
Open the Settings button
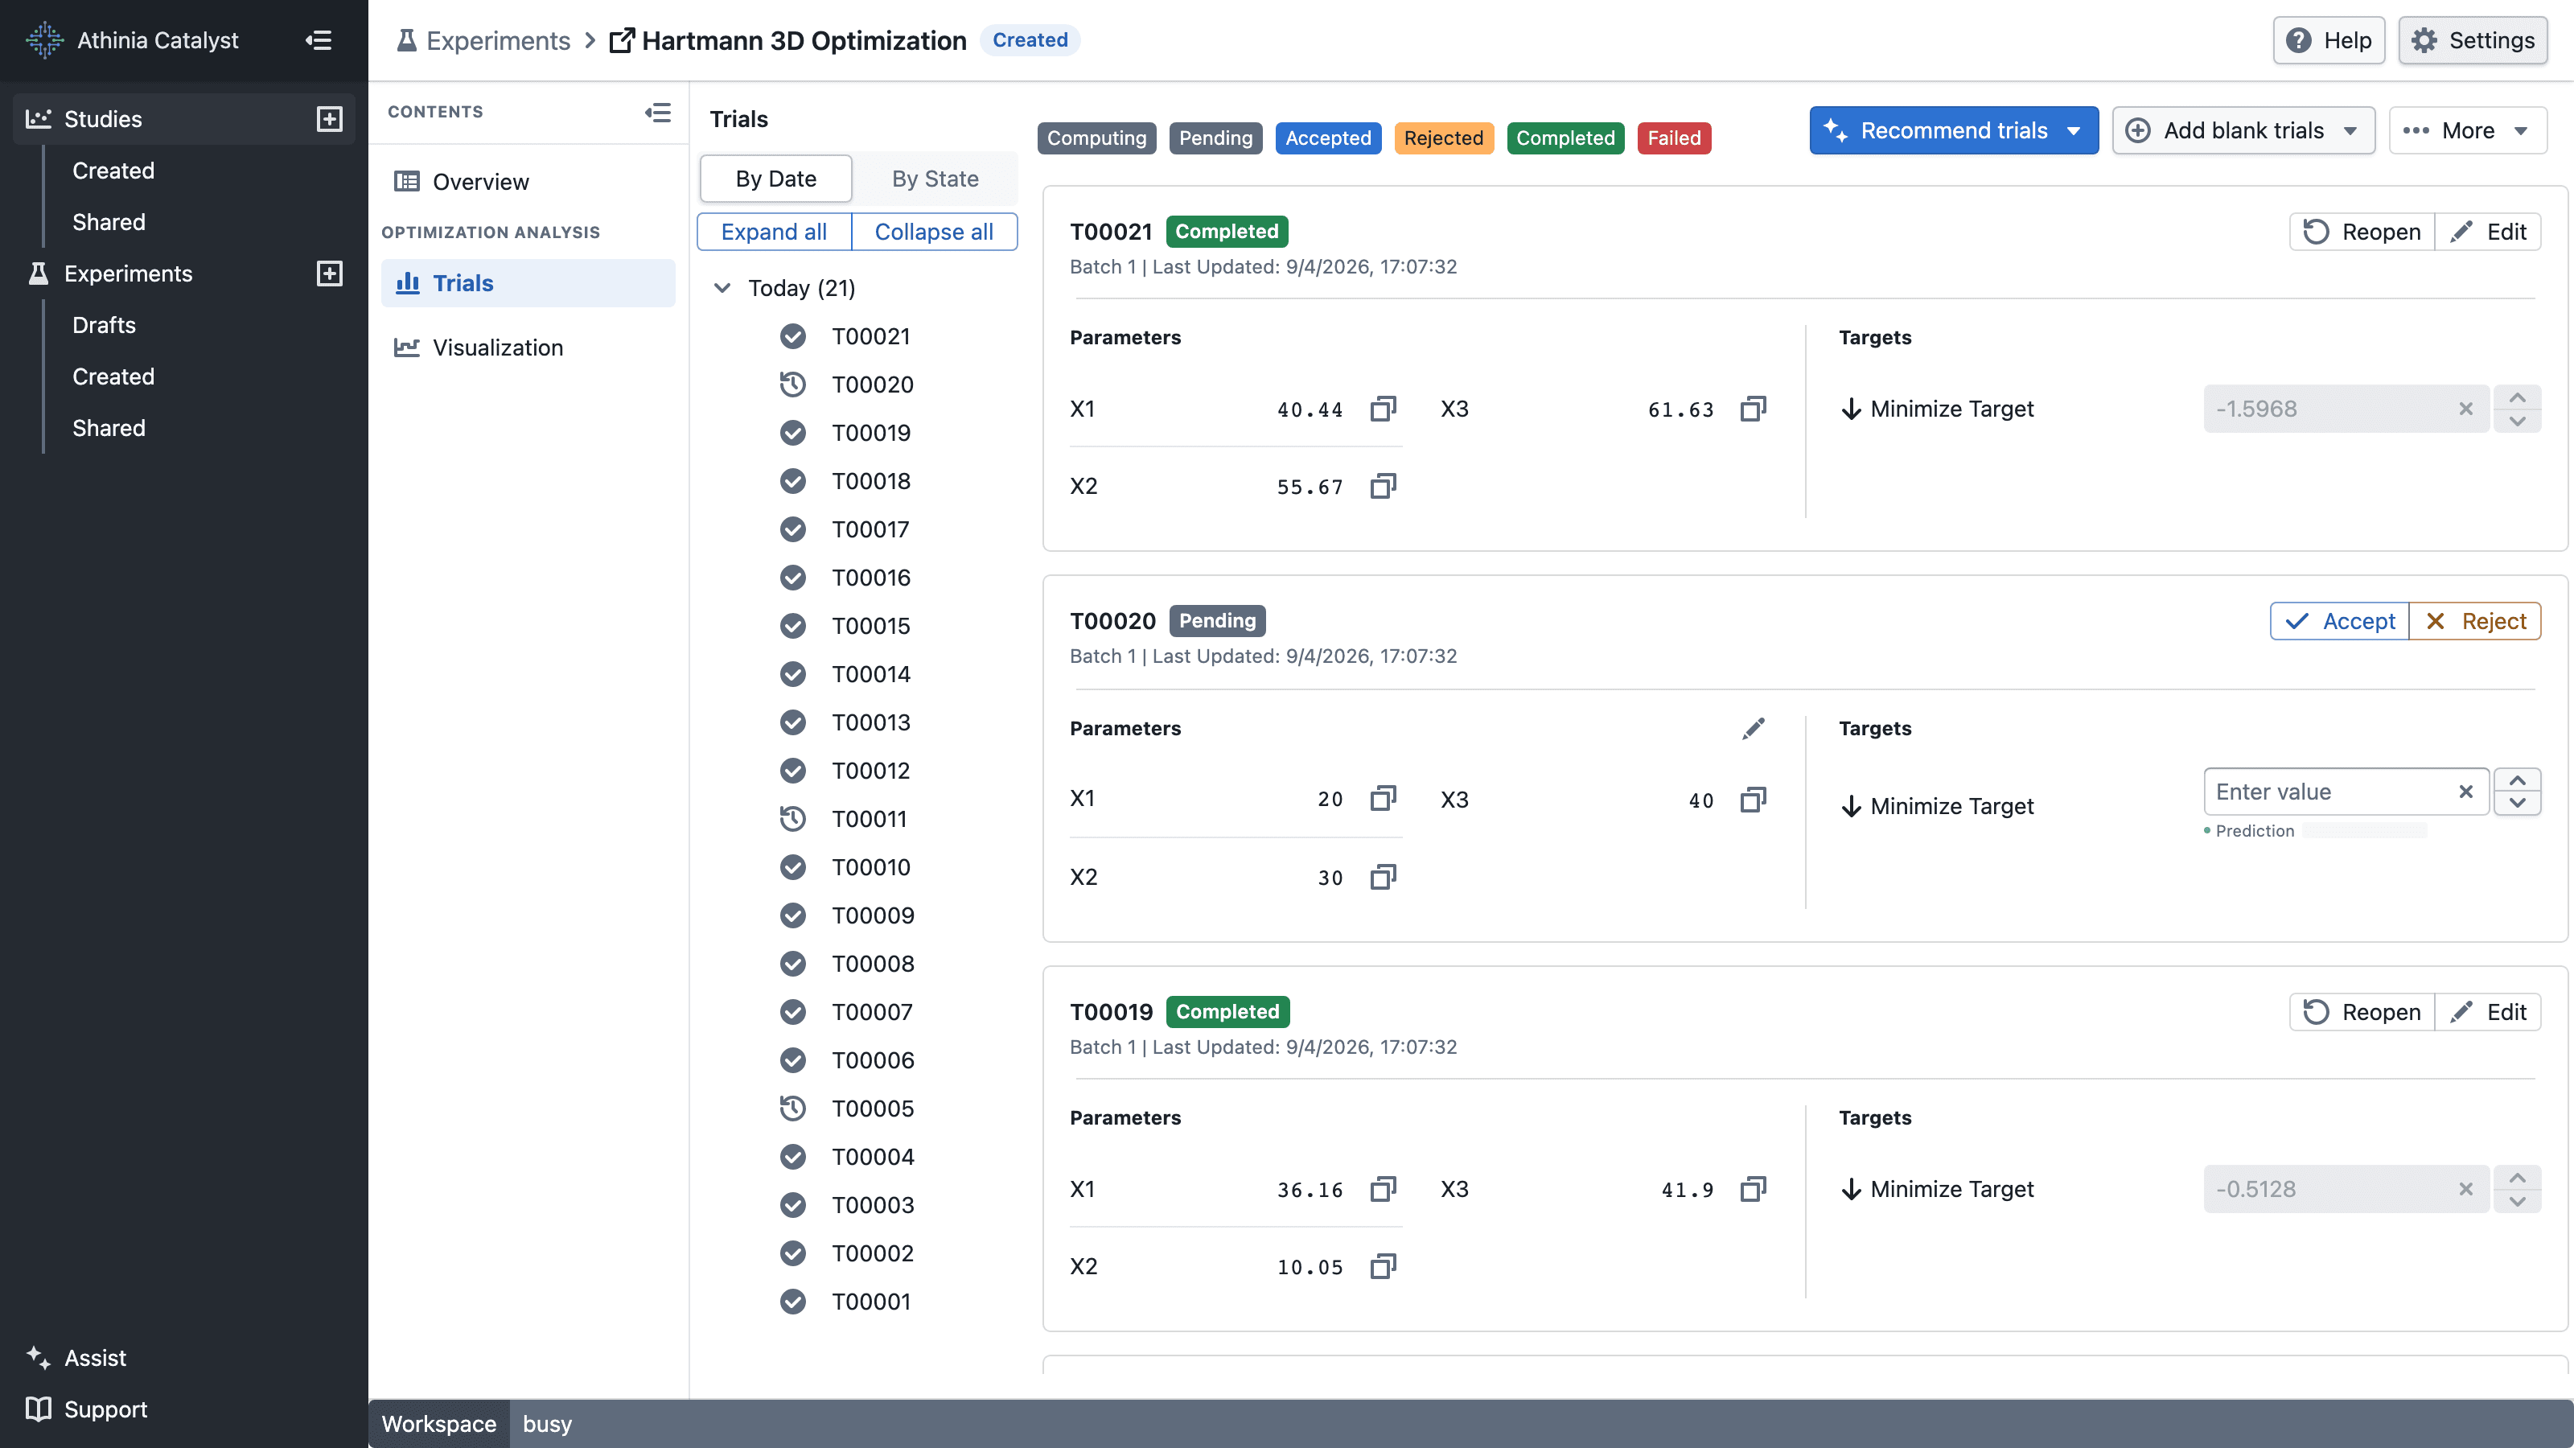[x=2473, y=40]
